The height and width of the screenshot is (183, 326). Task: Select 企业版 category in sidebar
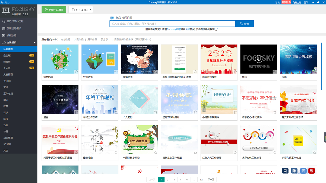coord(7,55)
